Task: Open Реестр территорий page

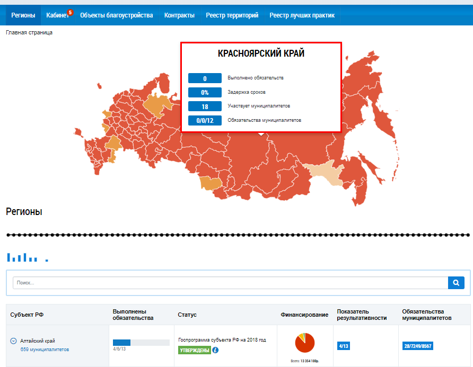Action: 232,15
